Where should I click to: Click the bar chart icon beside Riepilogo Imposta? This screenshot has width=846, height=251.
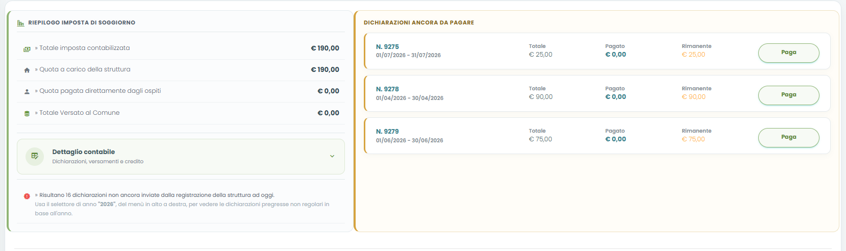tap(20, 23)
